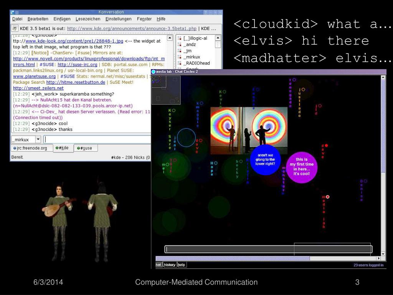Image resolution: width=393 pixels, height=295 pixels.
Task: Open the kde.org announce-3.5beta1 link
Action: coord(132,28)
